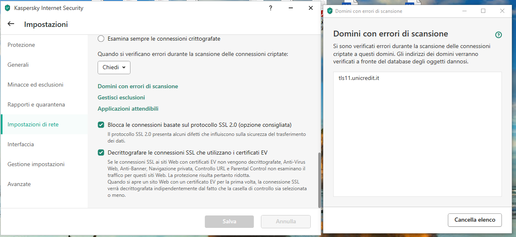Open the Interfaccia settings section
The height and width of the screenshot is (237, 516).
click(44, 144)
